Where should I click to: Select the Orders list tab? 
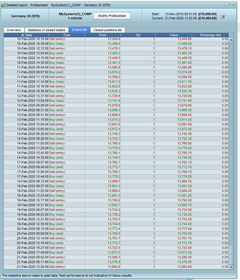click(79, 30)
